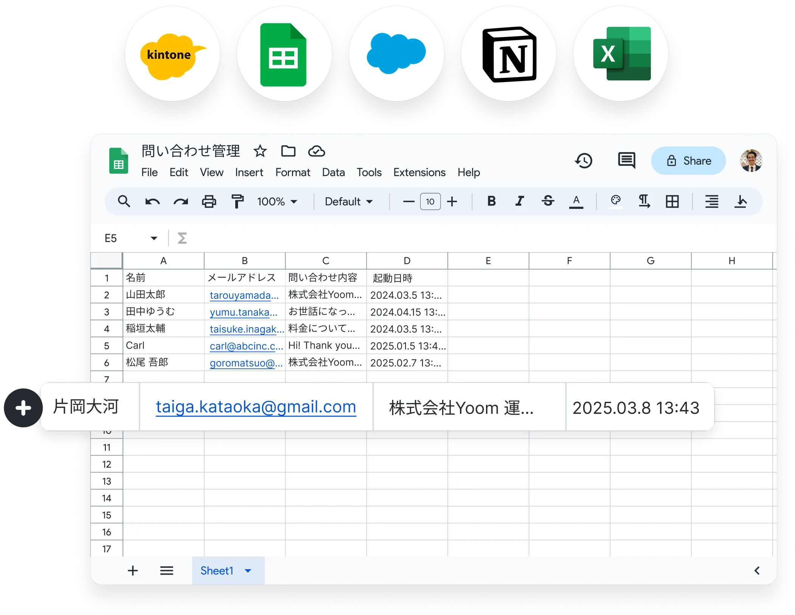Screen dimensions: 795x615
Task: Click the Share button
Action: click(688, 161)
